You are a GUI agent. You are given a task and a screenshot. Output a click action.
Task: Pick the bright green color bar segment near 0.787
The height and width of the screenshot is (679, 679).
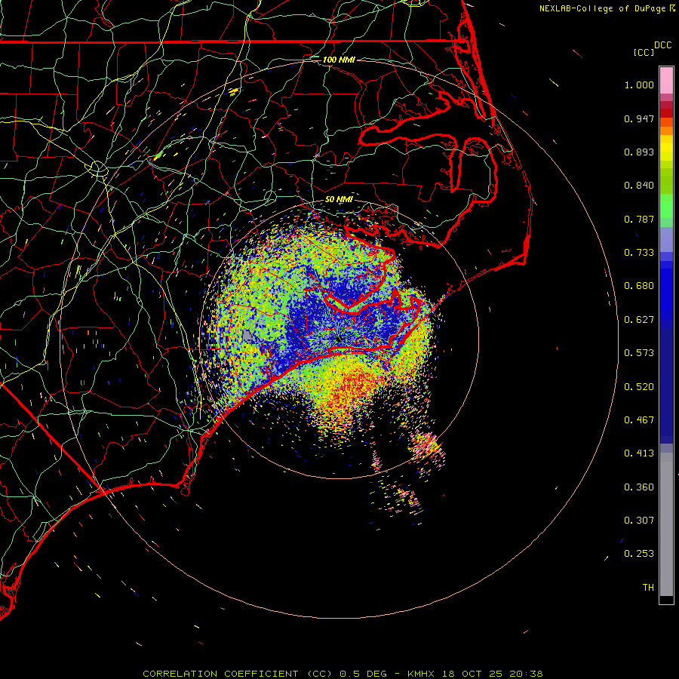[x=666, y=206]
